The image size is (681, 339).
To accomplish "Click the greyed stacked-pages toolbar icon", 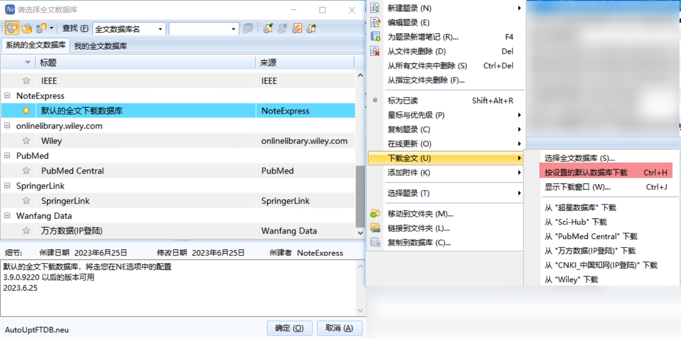I will (x=247, y=28).
